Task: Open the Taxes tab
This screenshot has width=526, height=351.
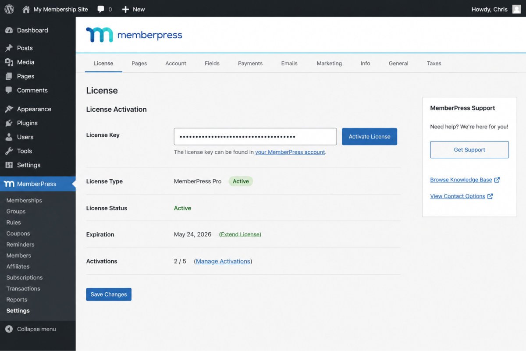Action: (x=434, y=64)
